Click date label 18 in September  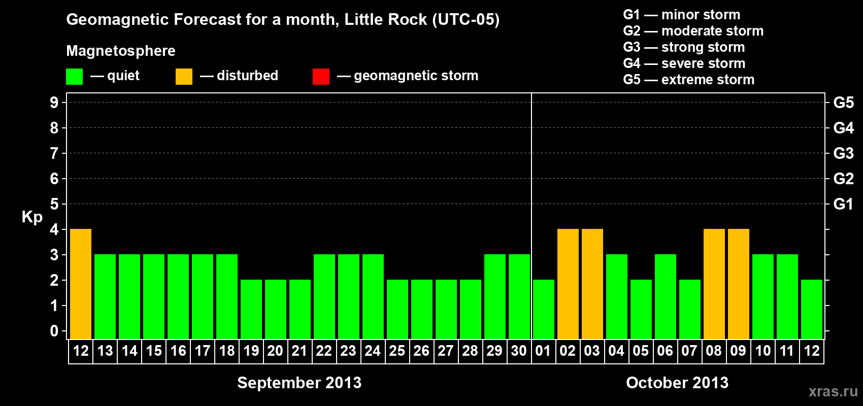(x=227, y=351)
